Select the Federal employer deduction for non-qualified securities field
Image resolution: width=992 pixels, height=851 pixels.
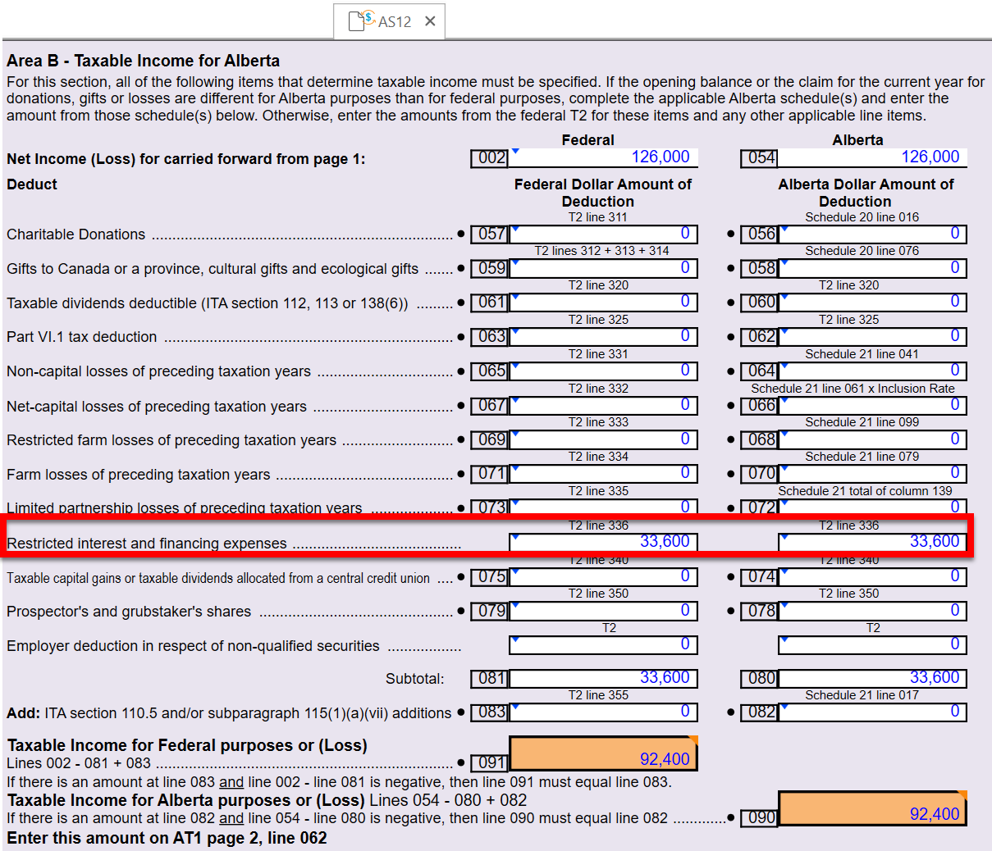603,644
